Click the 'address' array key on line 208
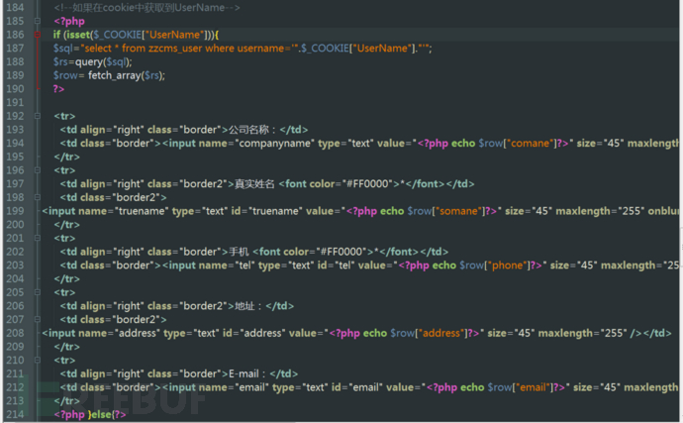Image resolution: width=683 pixels, height=423 pixels. click(x=441, y=333)
